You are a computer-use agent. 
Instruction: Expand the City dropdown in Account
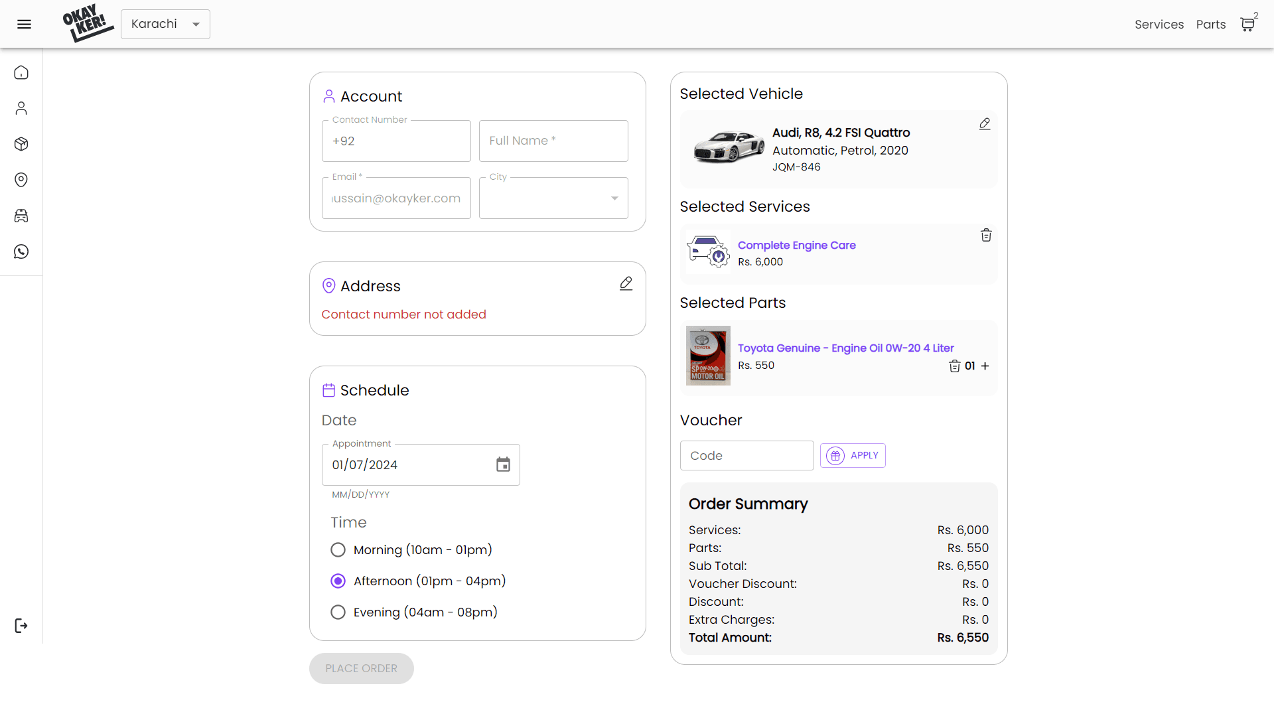(x=553, y=198)
